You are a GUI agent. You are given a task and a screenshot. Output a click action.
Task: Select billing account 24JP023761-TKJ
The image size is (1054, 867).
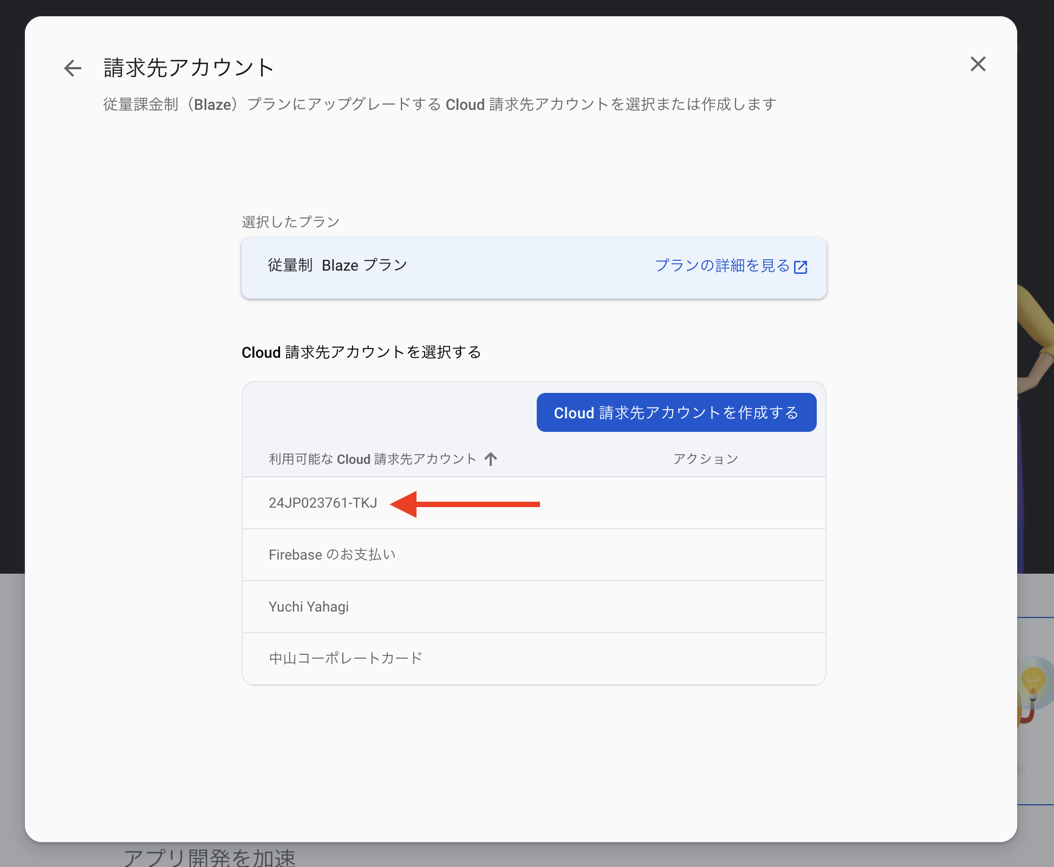(323, 503)
